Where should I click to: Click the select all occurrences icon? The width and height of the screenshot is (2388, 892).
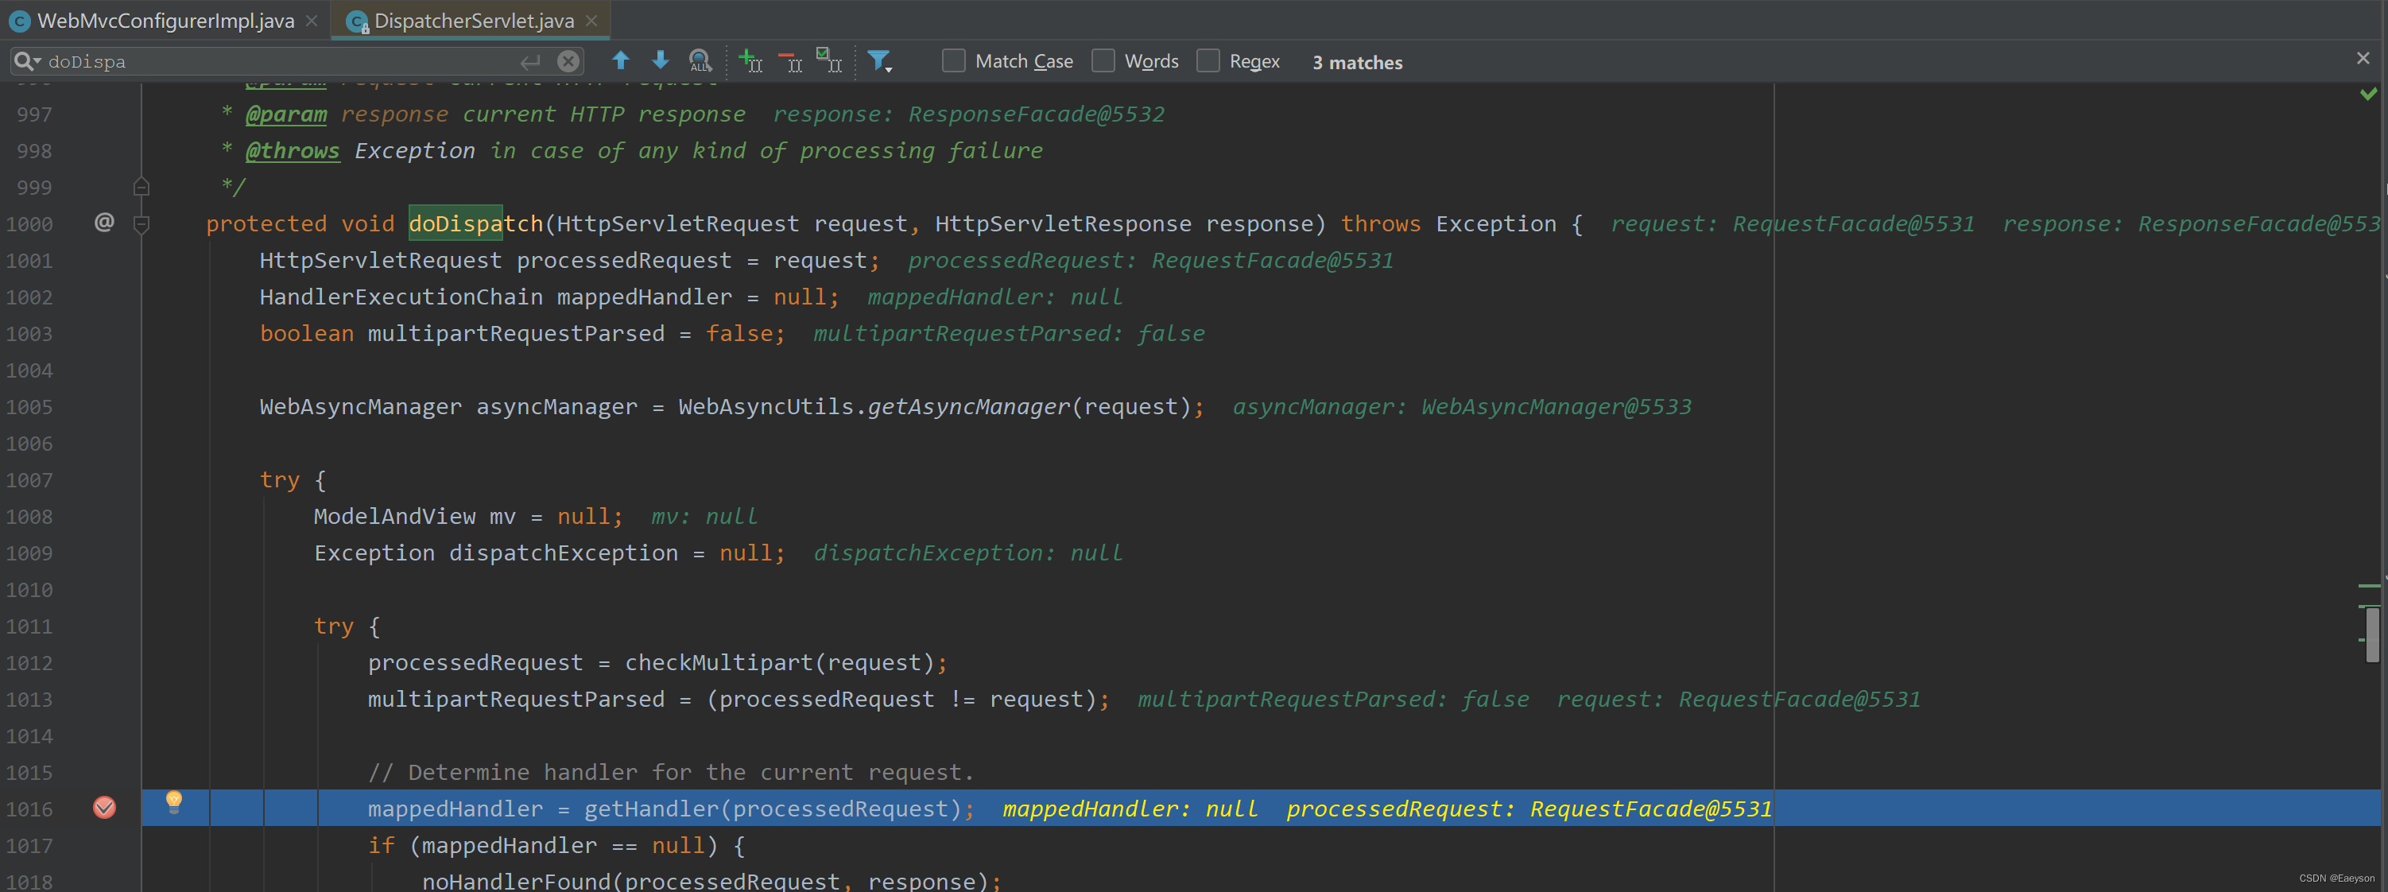(x=829, y=61)
